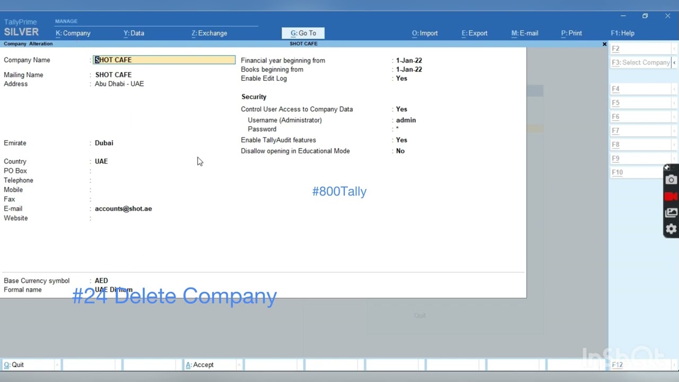Toggle Enable TallyAudit features value

tap(402, 140)
